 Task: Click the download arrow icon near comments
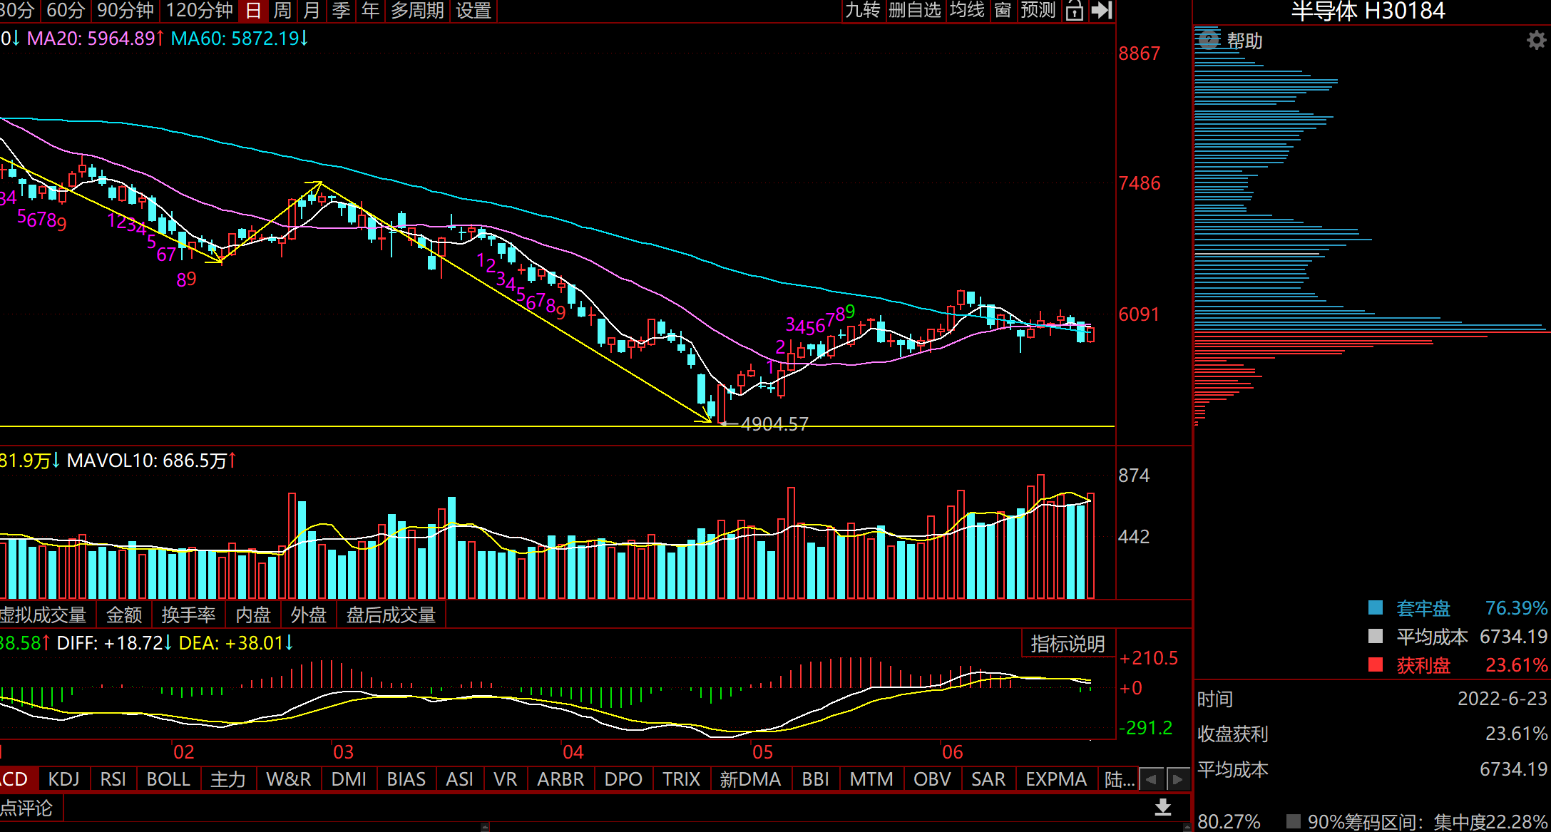pos(1163,807)
